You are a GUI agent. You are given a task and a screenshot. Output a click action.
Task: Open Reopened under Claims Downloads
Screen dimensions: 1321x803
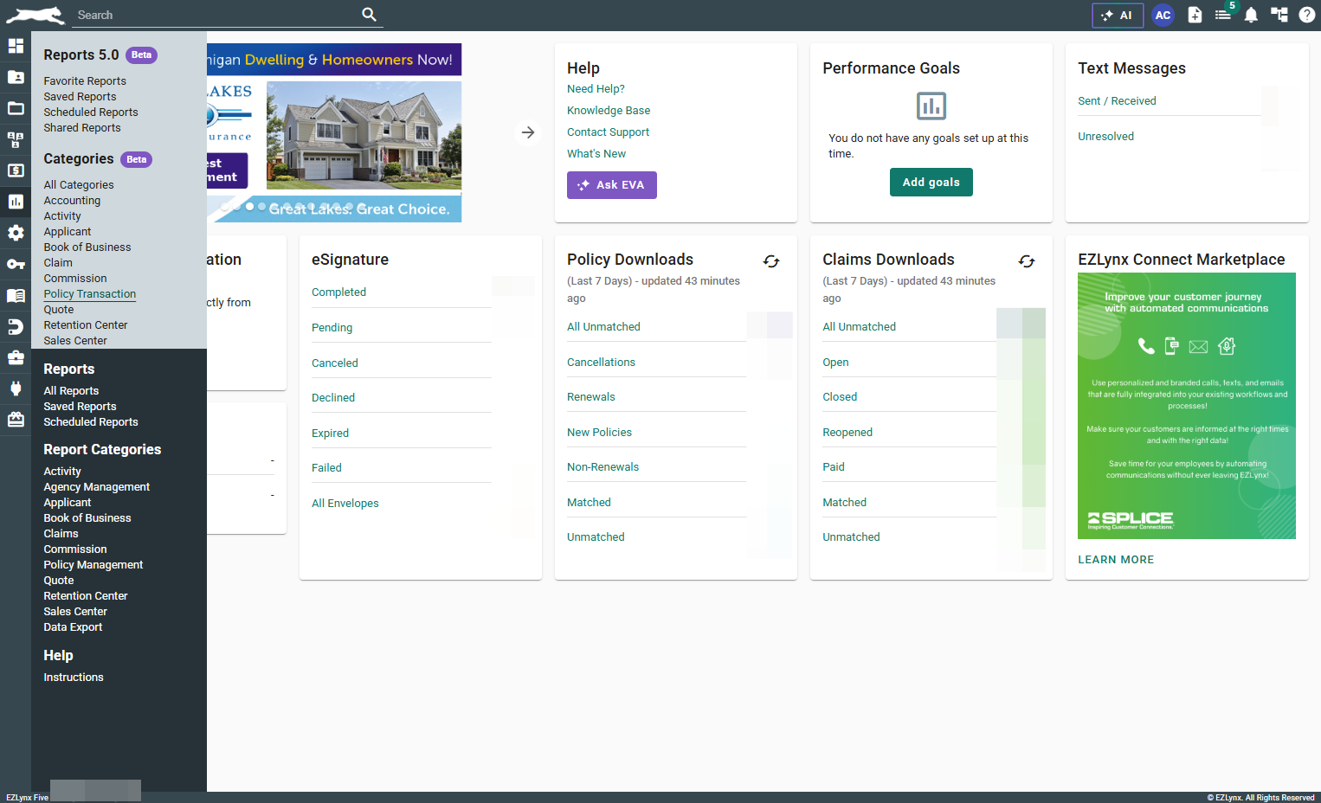[847, 433]
